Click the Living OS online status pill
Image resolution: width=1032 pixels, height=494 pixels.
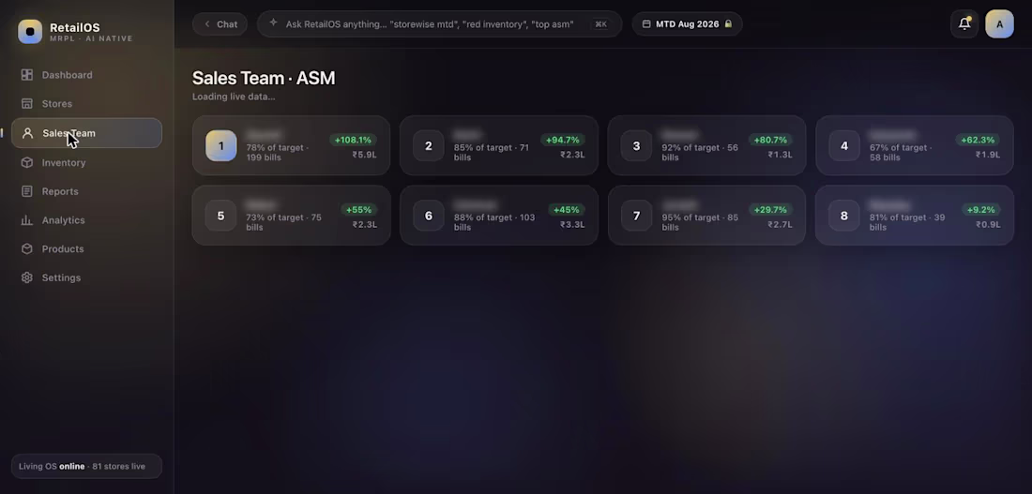pyautogui.click(x=87, y=467)
